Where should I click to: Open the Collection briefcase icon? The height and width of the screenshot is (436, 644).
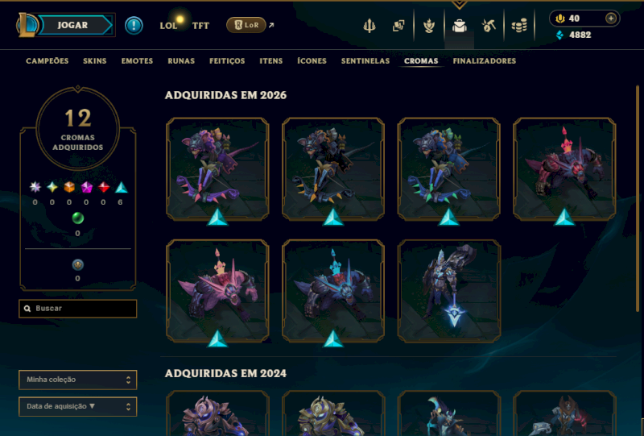[x=459, y=26]
